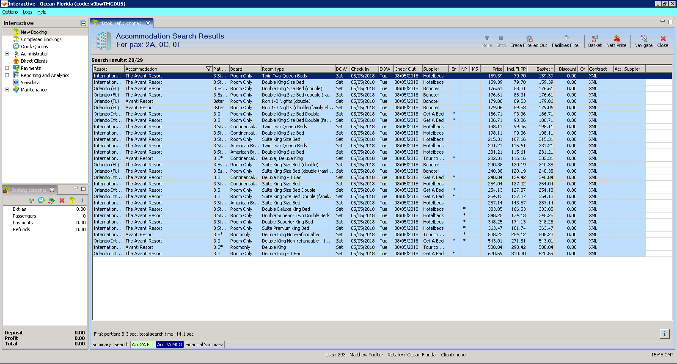Viewport: 677px width, 364px height.
Task: Click the Navigate compass icon
Action: [x=644, y=39]
